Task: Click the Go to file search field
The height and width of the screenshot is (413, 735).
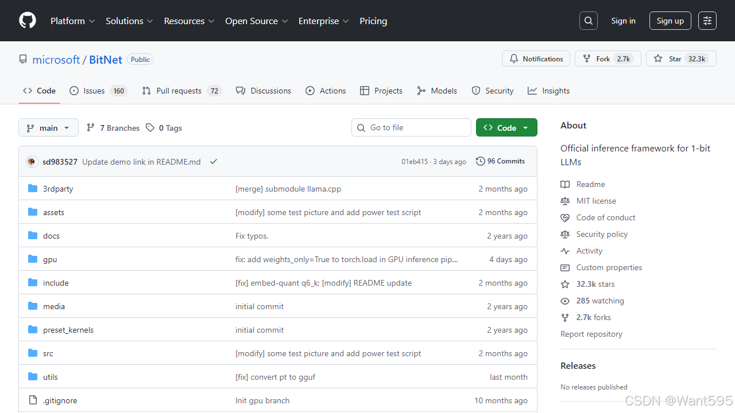Action: coord(411,127)
